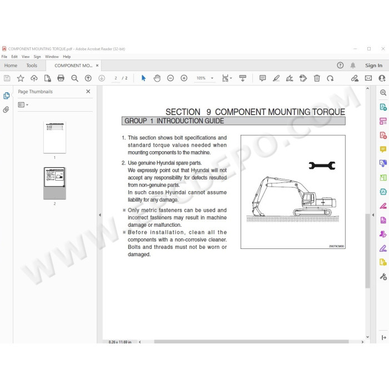Screen dimensions: 389x389
Task: Expand the right tools pane at bottom
Action: point(383,337)
